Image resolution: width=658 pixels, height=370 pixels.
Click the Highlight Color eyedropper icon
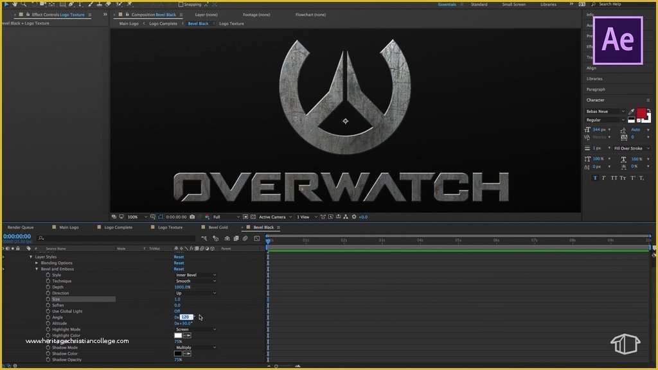click(187, 335)
